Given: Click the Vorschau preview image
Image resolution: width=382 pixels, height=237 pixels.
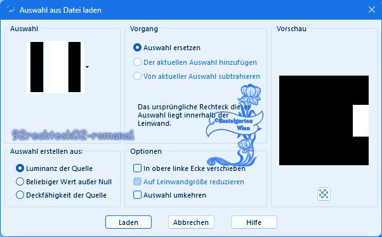Looking at the screenshot, I should (x=324, y=120).
